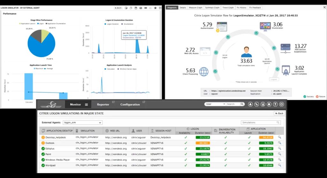Click the Web URL Access browser icon

pyautogui.click(x=205, y=51)
